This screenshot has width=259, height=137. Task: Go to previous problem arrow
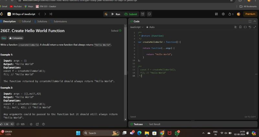point(39,14)
